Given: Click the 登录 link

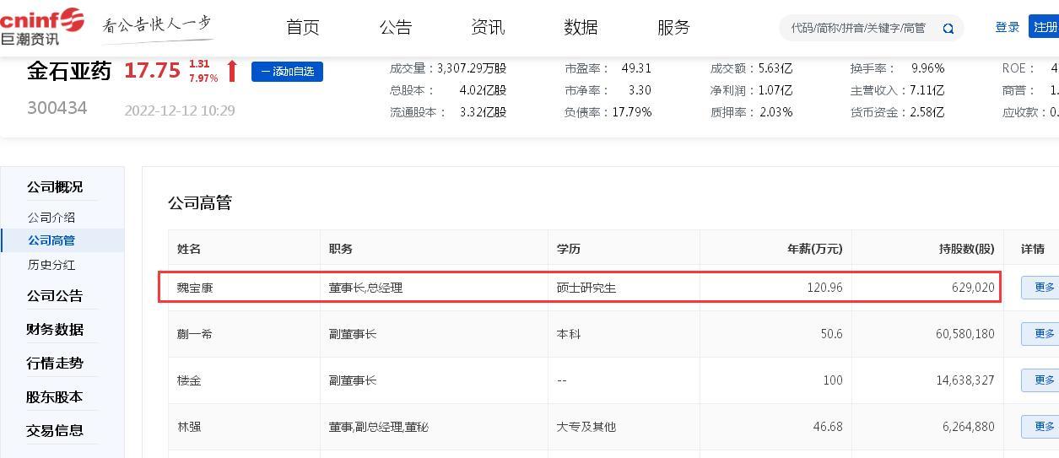Looking at the screenshot, I should 1008,27.
